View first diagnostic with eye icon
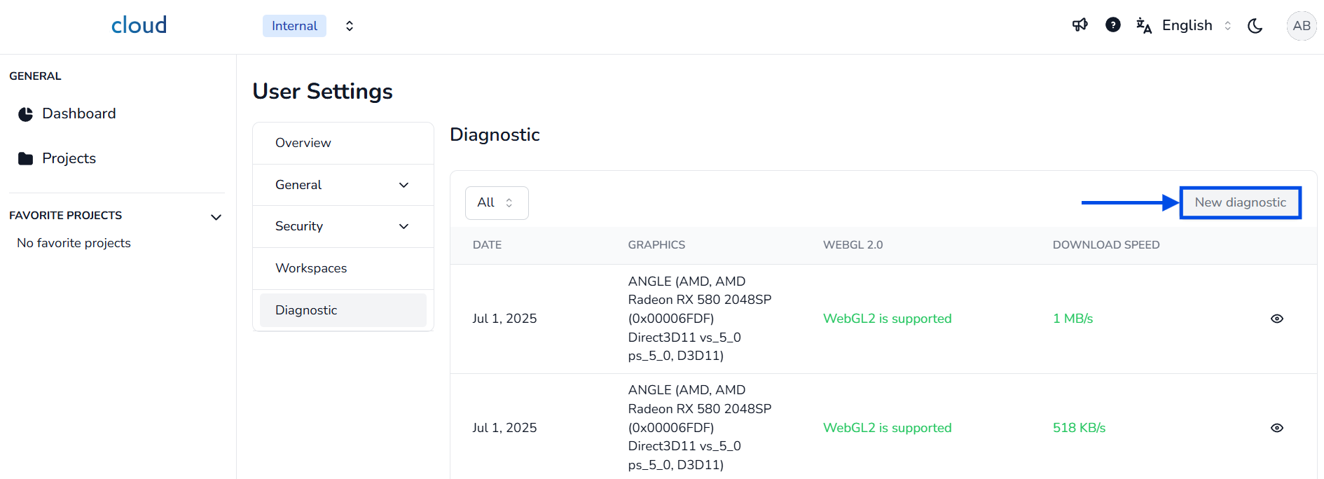 click(1276, 319)
